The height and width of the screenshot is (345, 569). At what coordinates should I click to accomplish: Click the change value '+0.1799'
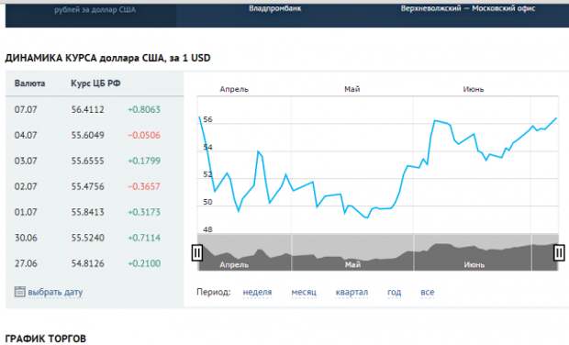(144, 161)
